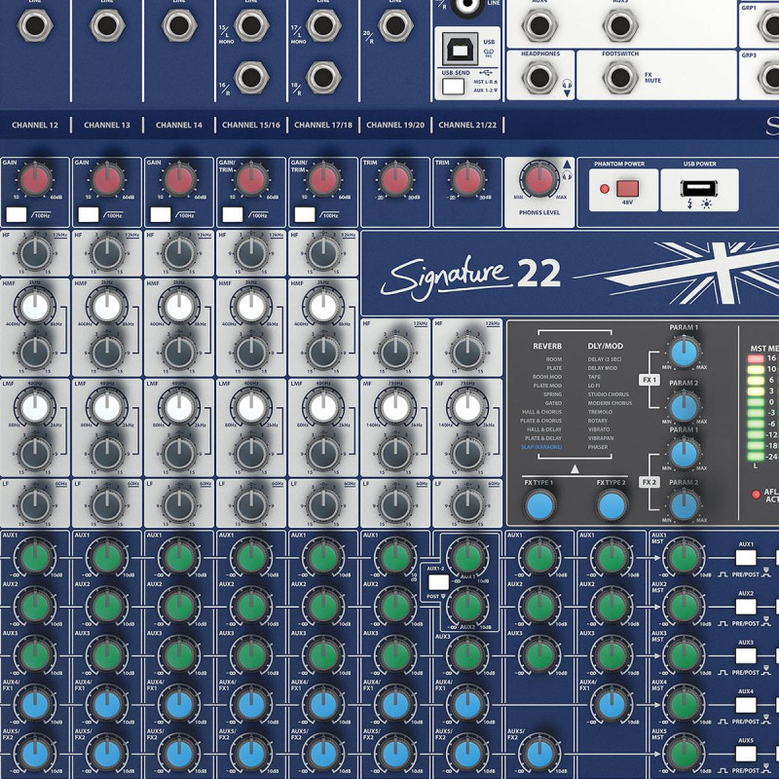
Task: Enable Channel 12's 100Hz high-pass filter button
Action: point(17,213)
